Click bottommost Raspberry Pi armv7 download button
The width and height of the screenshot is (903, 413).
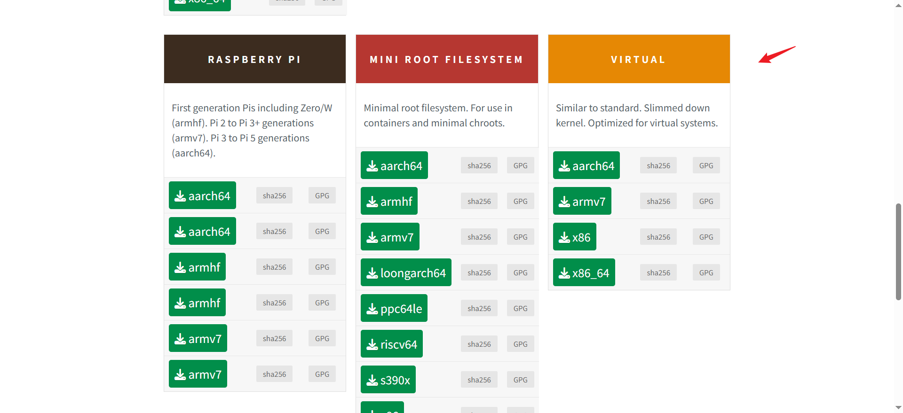(198, 374)
